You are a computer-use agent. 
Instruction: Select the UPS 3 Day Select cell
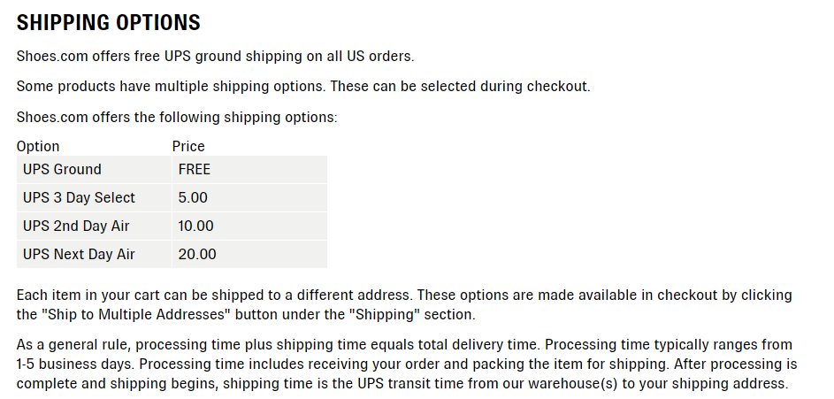94,198
